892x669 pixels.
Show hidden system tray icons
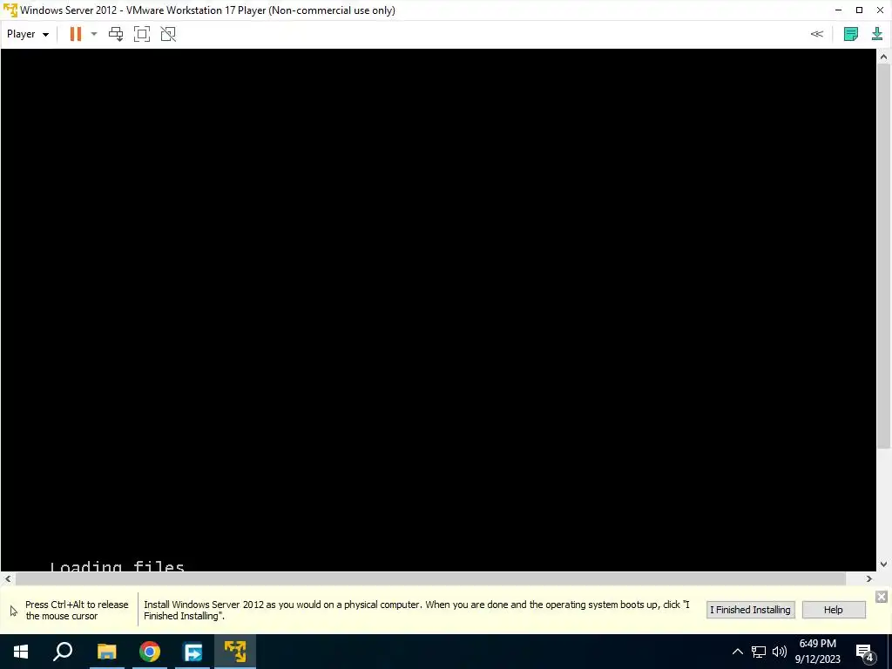click(x=737, y=652)
